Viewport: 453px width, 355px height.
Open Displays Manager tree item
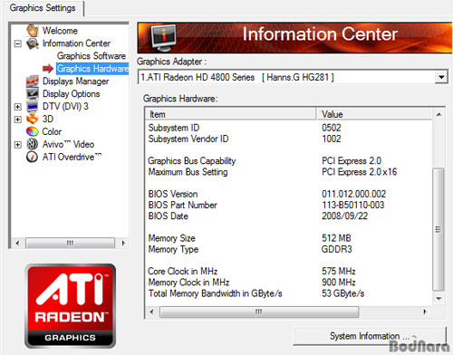pyautogui.click(x=75, y=82)
